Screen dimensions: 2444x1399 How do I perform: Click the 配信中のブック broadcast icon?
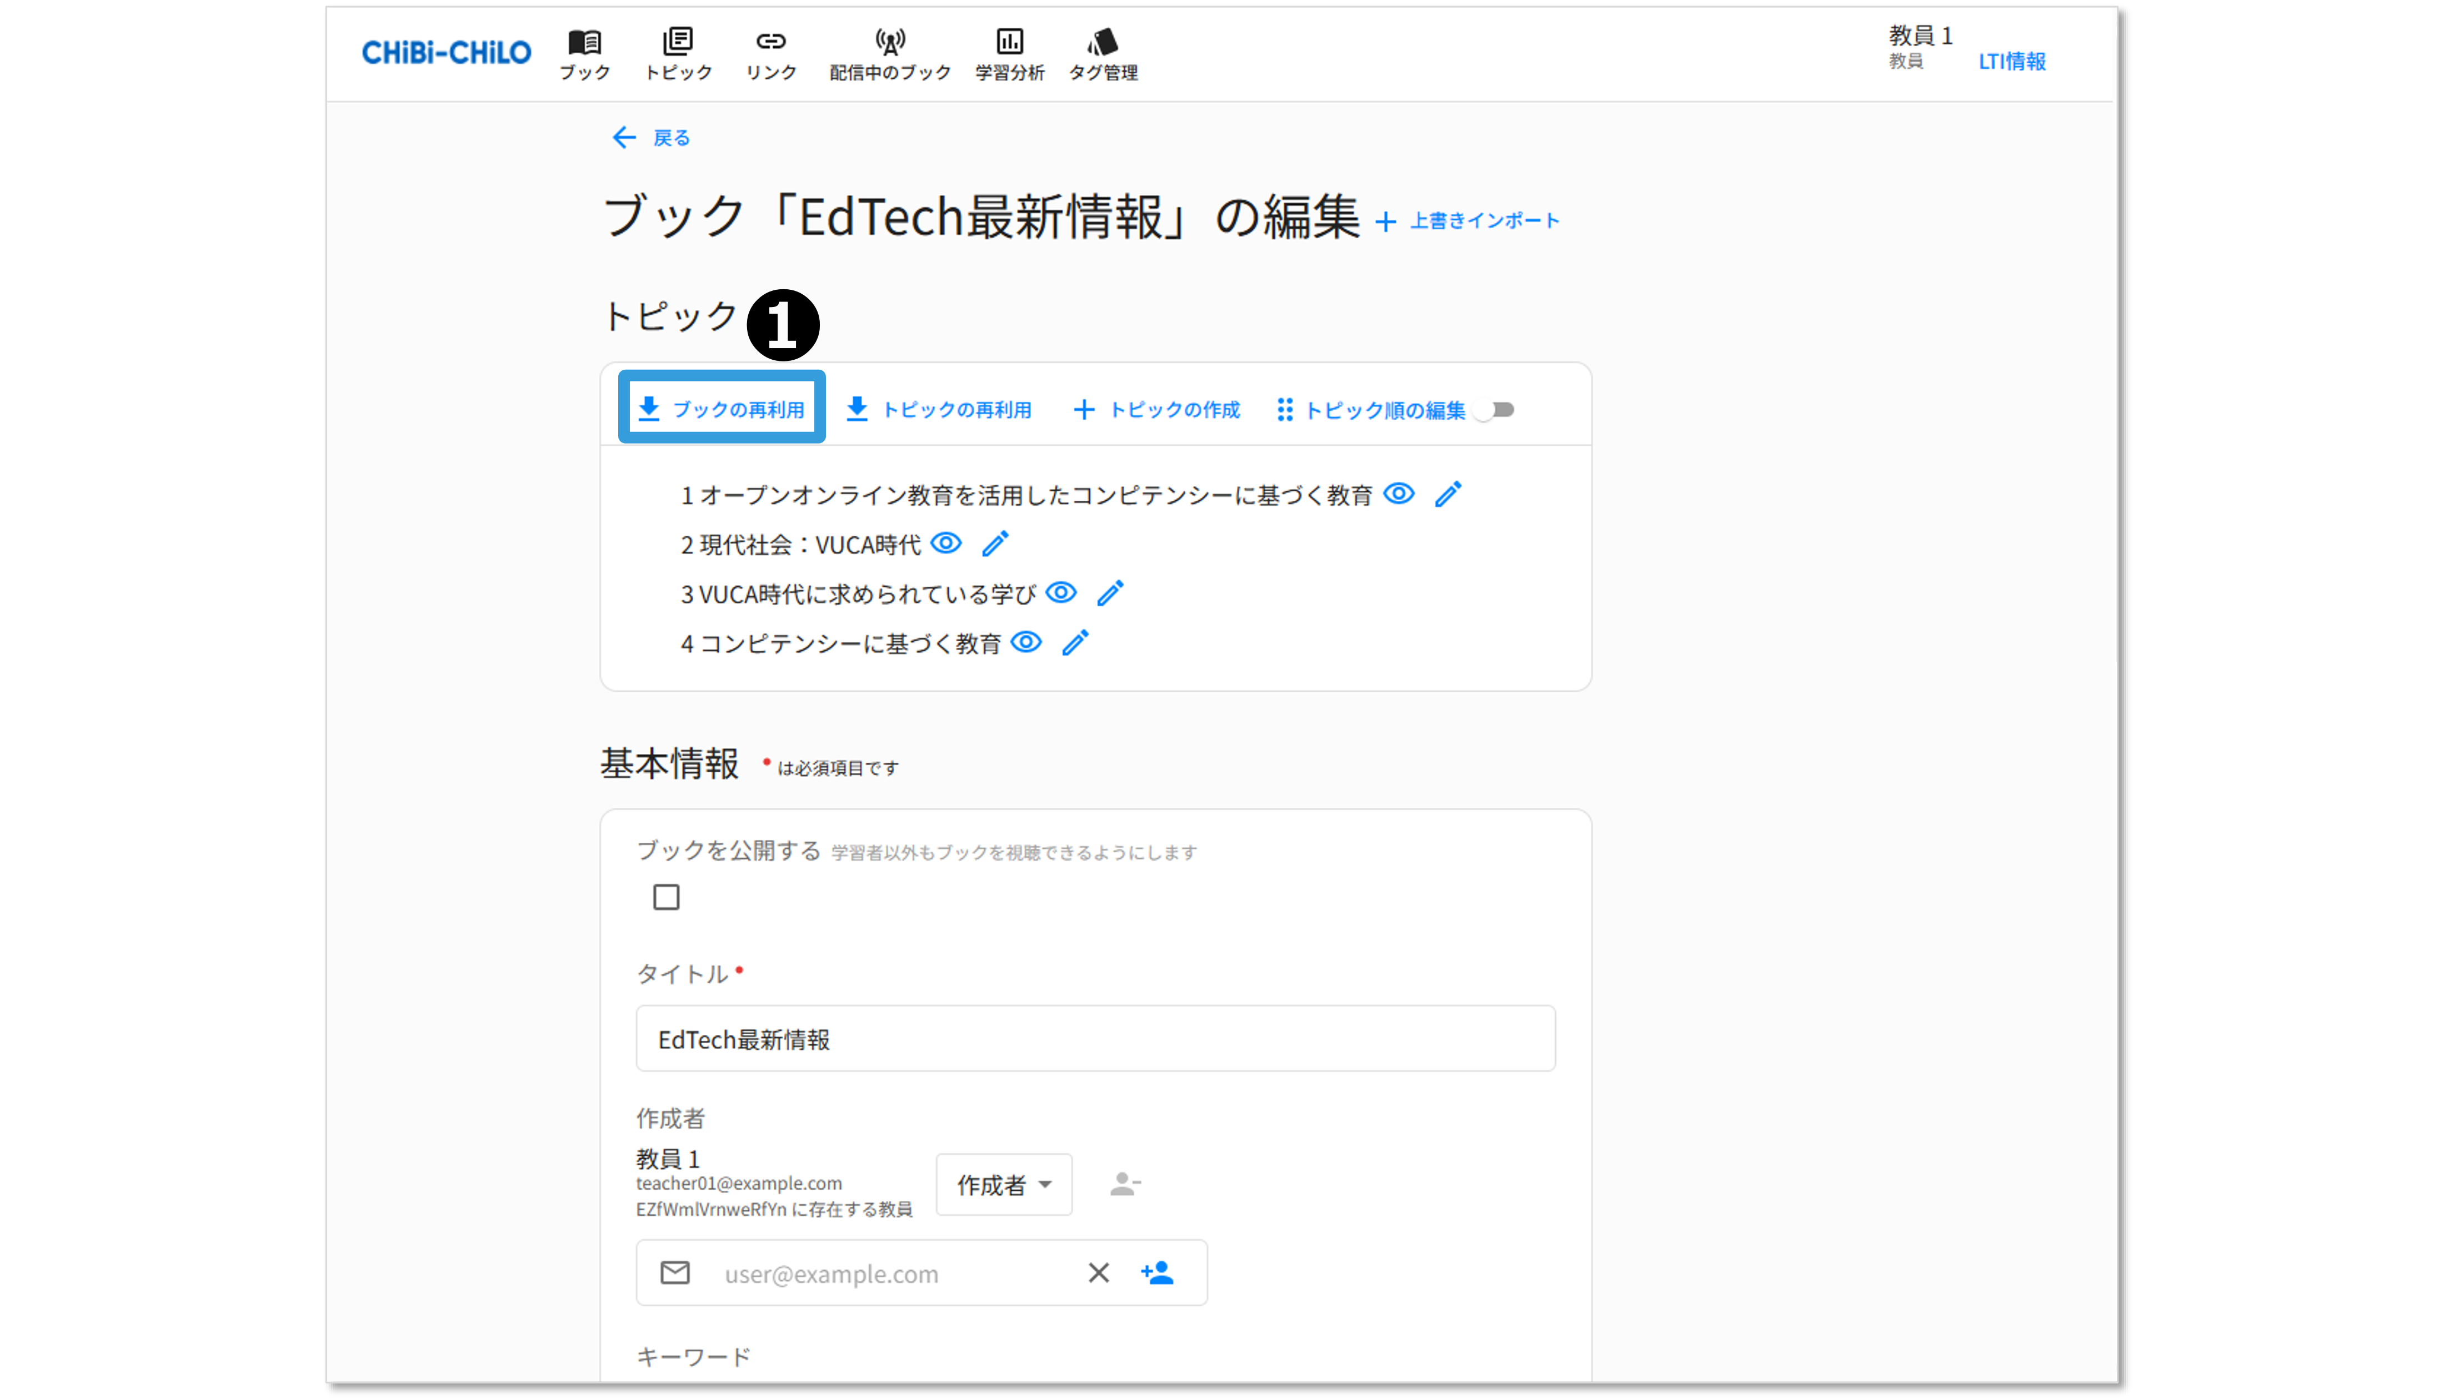point(890,42)
